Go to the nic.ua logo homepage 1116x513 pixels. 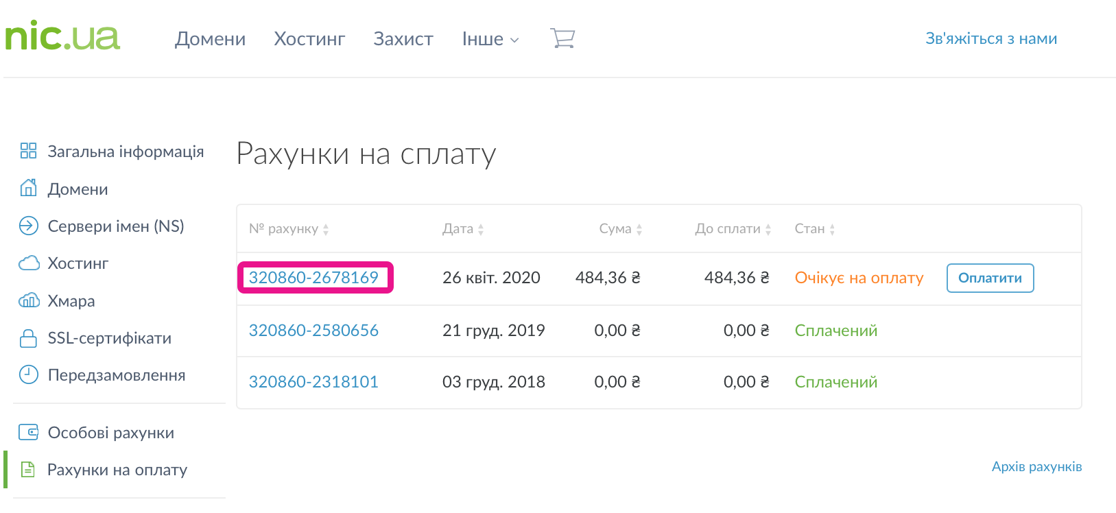point(62,36)
